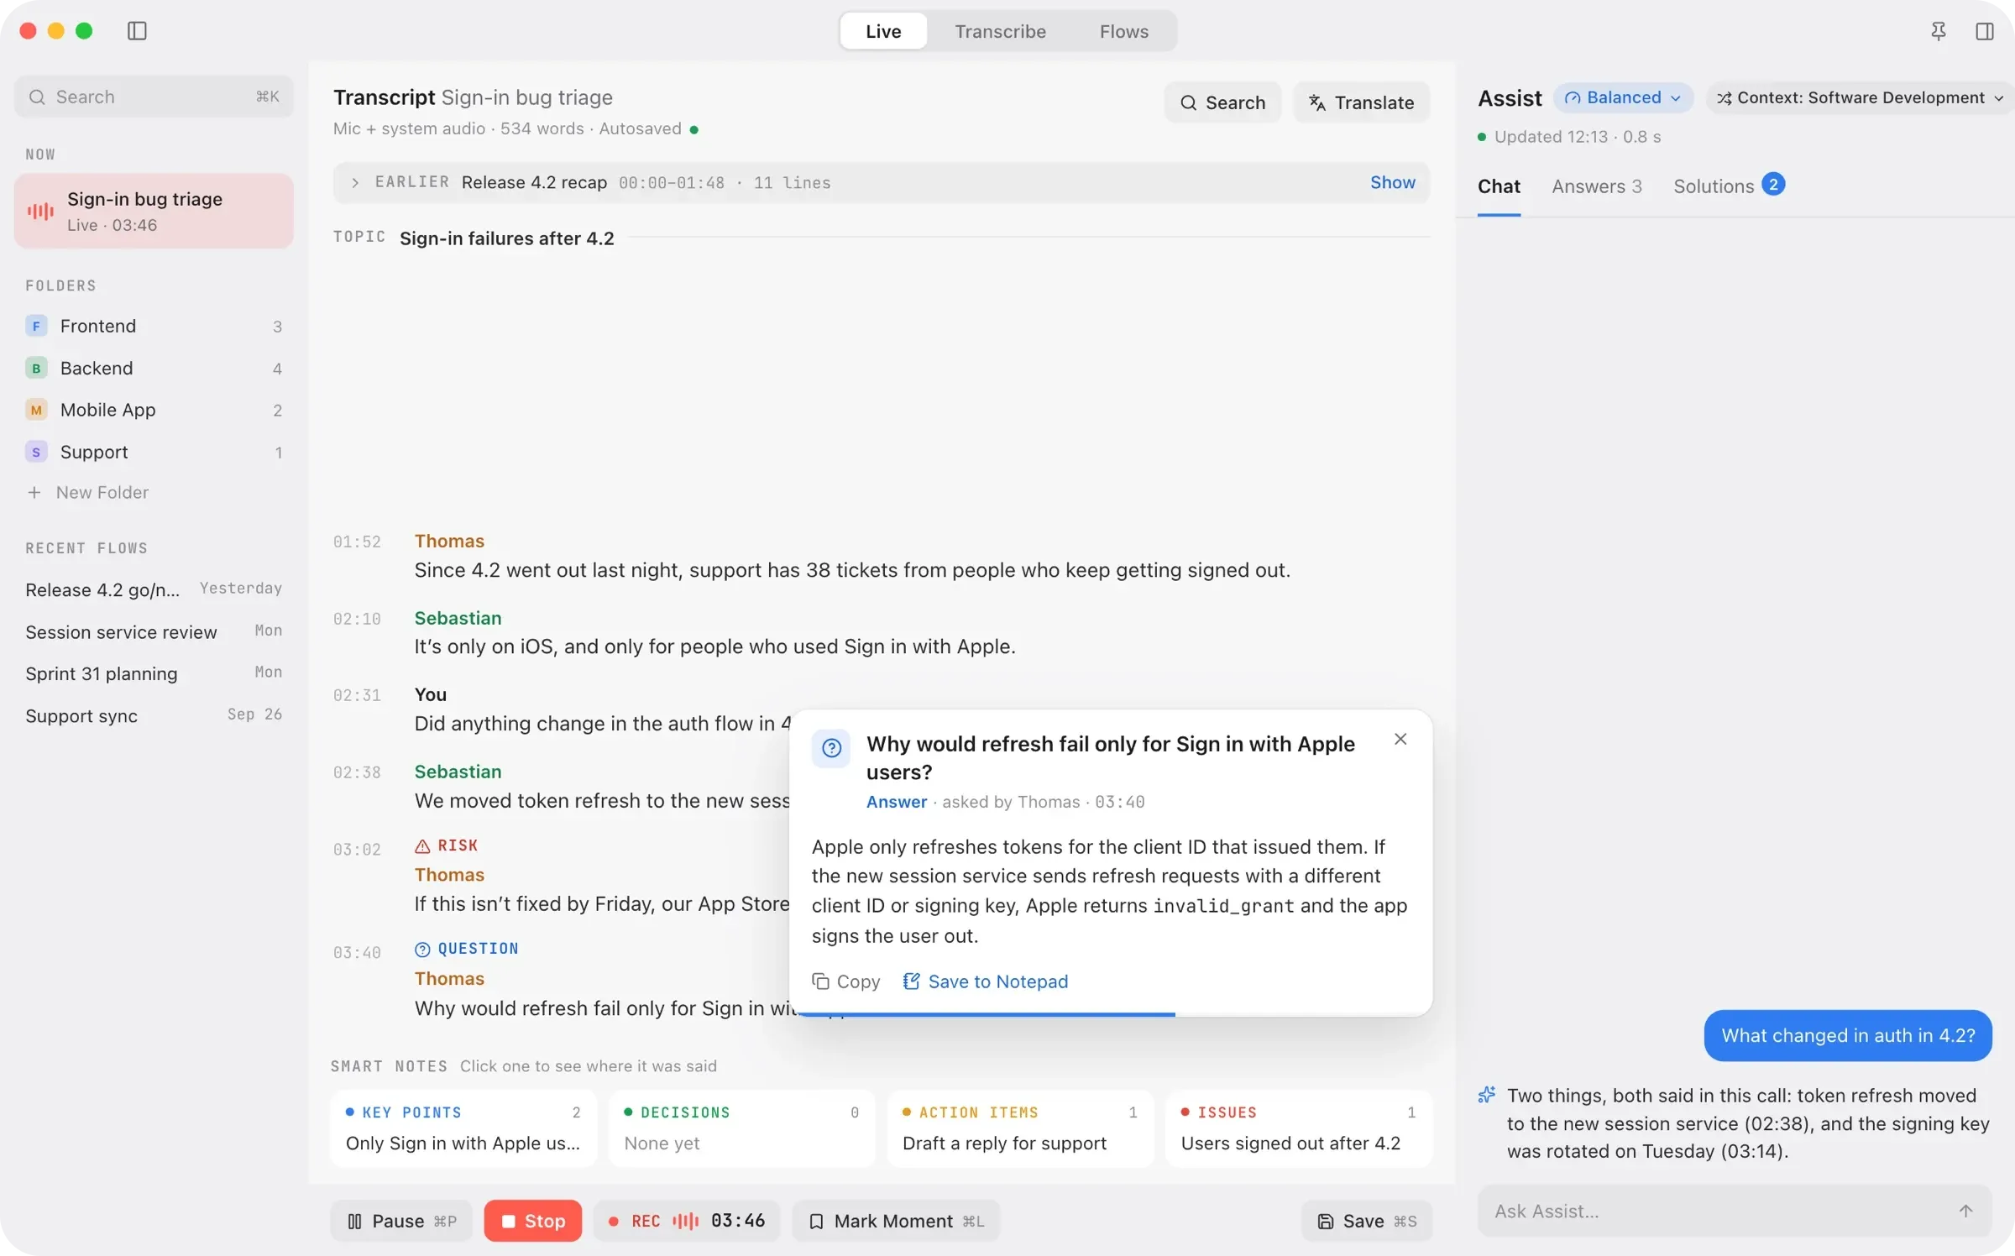Expand the Earlier Release 4.2 recap chevron
The height and width of the screenshot is (1256, 2015).
[355, 182]
